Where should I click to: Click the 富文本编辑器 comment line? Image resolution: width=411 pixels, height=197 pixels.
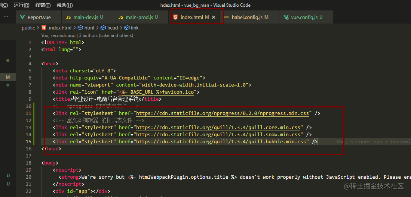click(x=99, y=121)
